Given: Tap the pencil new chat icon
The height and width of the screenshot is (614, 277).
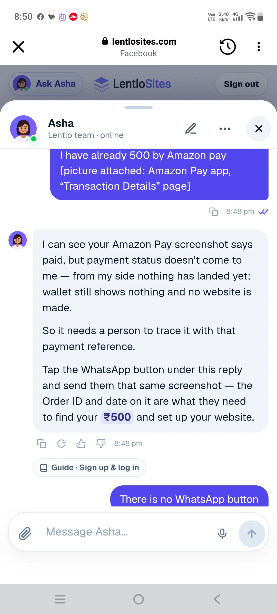Looking at the screenshot, I should click(191, 129).
